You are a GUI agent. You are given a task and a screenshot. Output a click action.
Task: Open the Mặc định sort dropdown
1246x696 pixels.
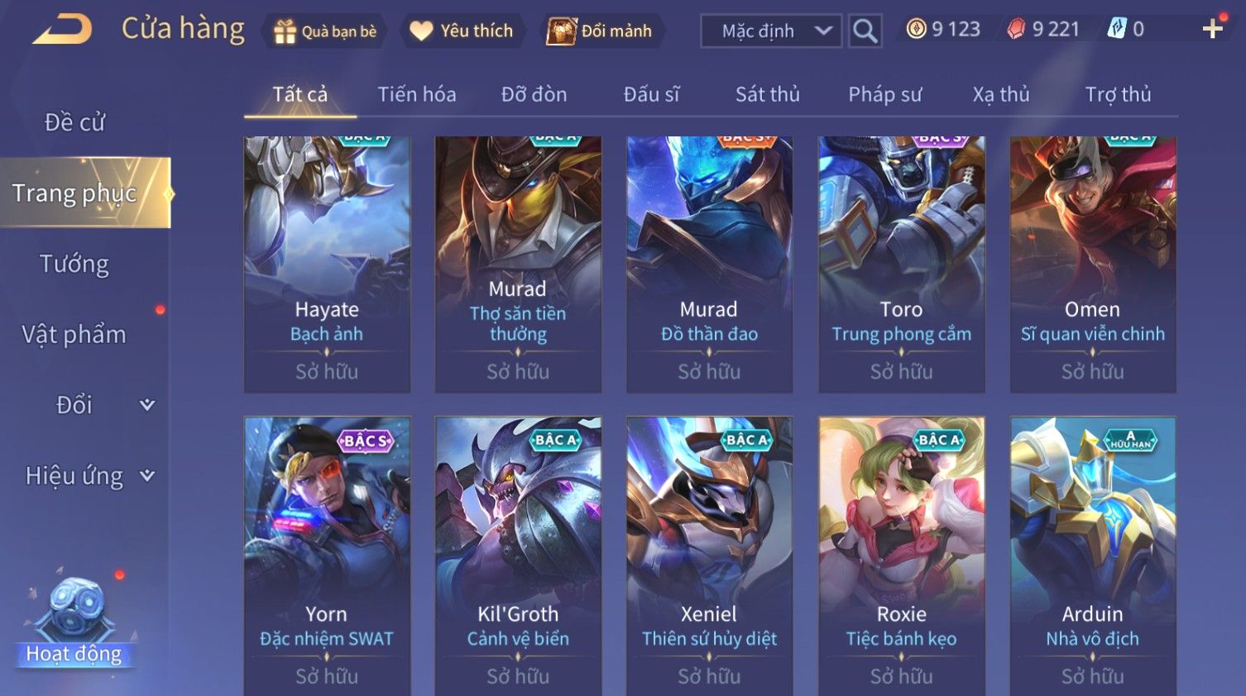click(771, 31)
